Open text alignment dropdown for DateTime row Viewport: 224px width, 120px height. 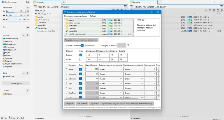tap(134, 93)
